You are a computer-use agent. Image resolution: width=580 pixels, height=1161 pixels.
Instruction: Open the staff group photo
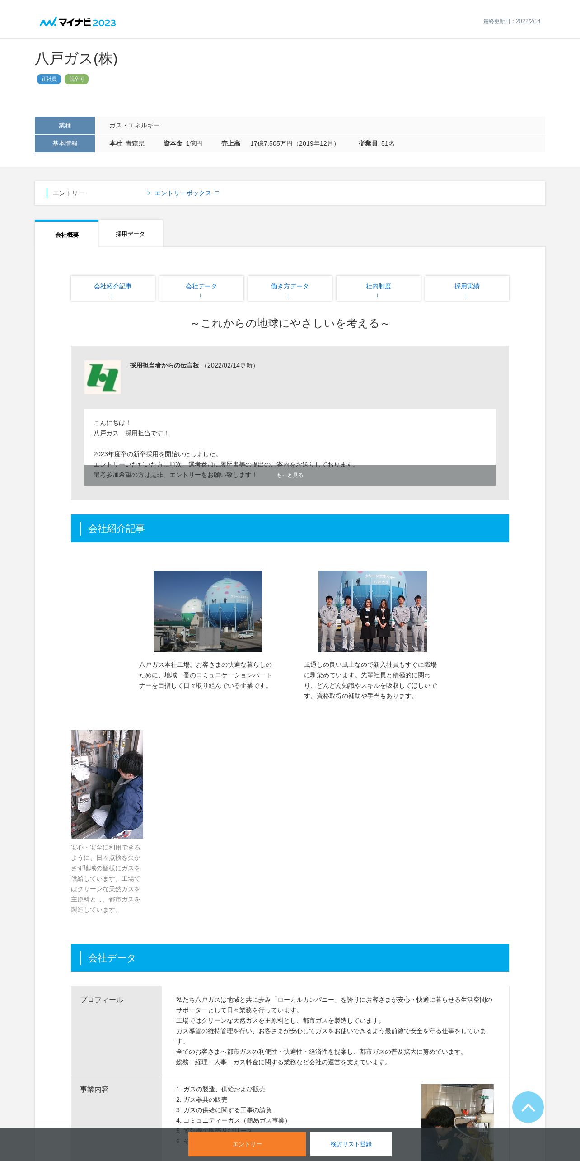click(x=373, y=611)
